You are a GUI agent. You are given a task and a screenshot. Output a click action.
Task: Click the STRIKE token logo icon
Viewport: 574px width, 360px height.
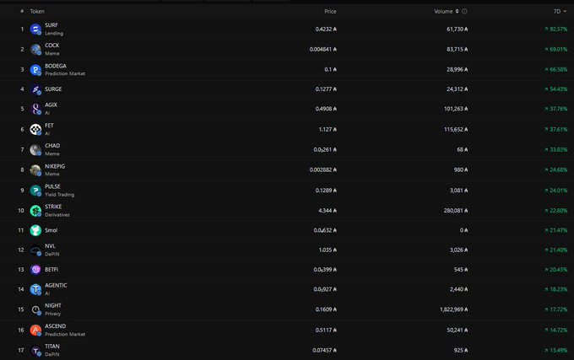(35, 211)
